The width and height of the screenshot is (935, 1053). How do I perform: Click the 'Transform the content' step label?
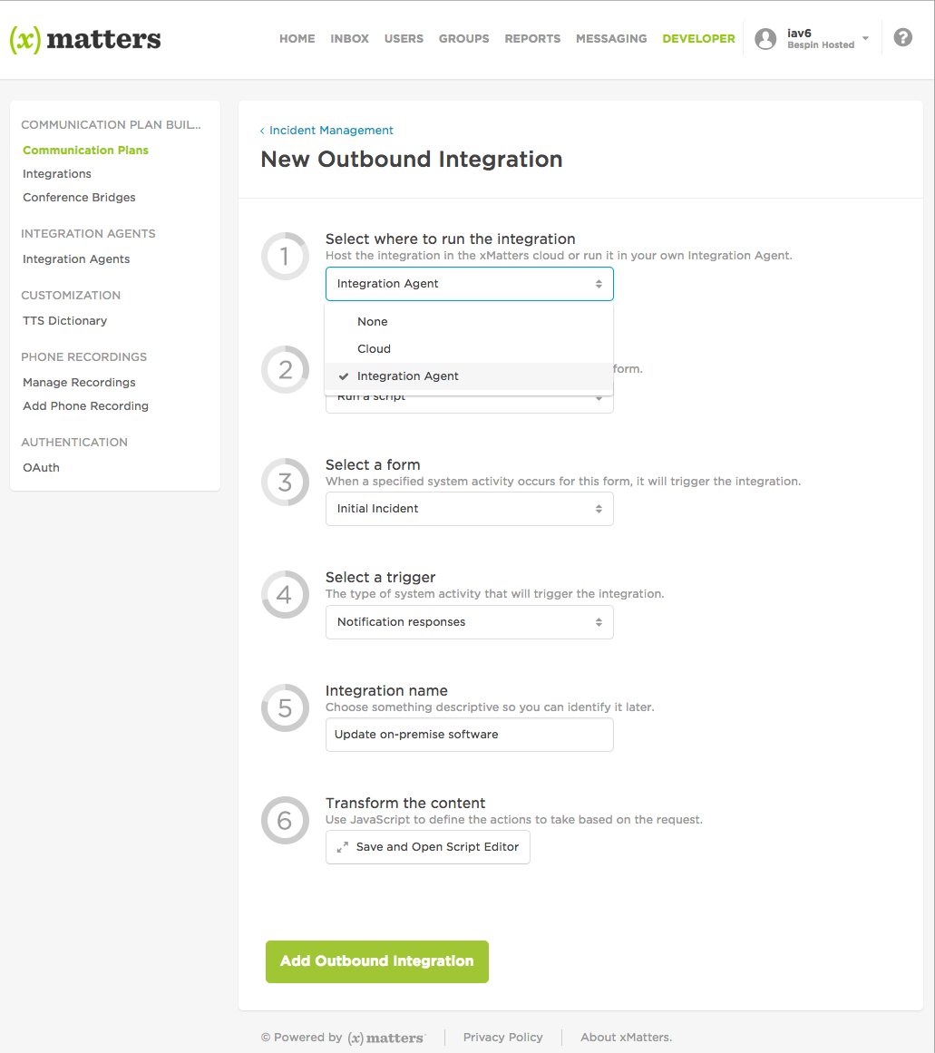(x=405, y=804)
